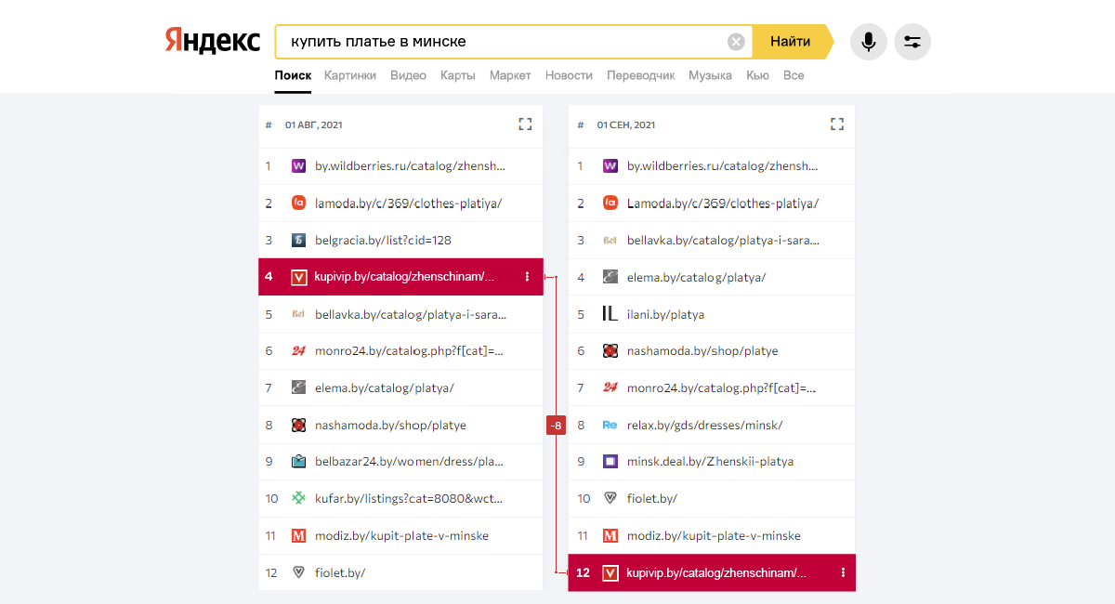The width and height of the screenshot is (1115, 604).
Task: Open kebab menu on August kupivip row
Action: tap(527, 277)
